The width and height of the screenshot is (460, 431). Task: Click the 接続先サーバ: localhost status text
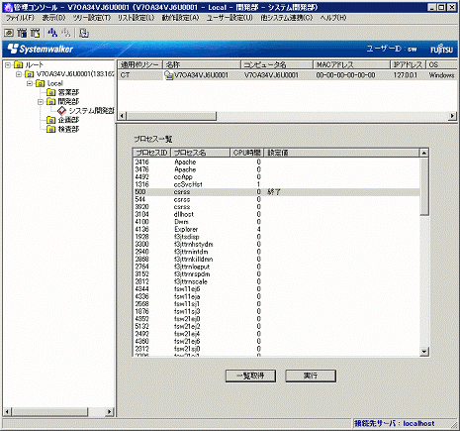(394, 423)
